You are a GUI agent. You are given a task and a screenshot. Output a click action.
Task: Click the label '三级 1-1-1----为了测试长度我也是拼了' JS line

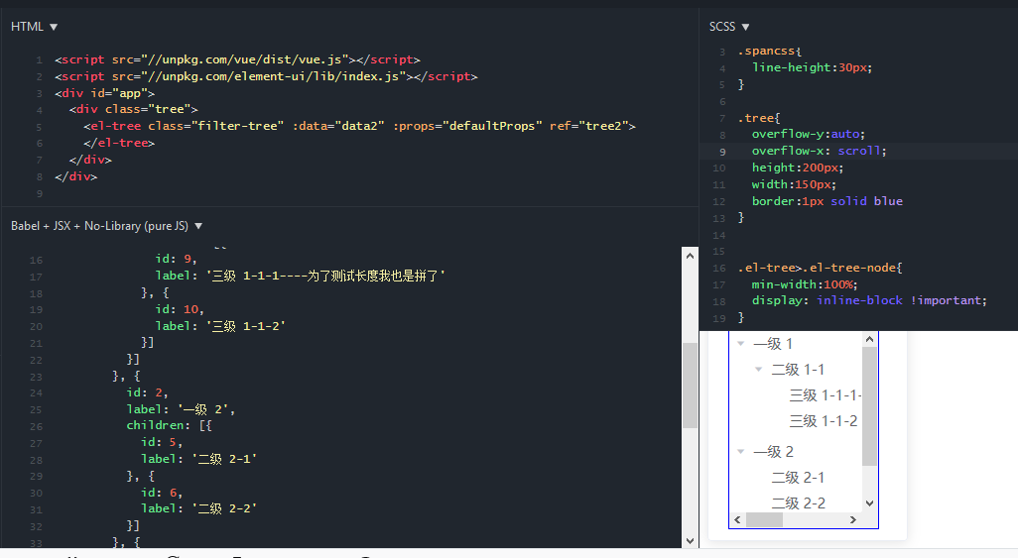pyautogui.click(x=300, y=276)
